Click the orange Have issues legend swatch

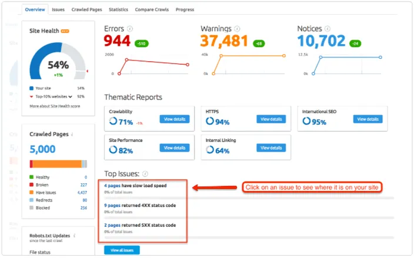tap(31, 192)
